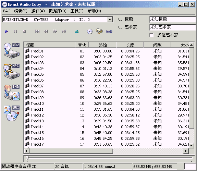Click the Rewind button
Screen dimensions: 197x171
coord(46,32)
